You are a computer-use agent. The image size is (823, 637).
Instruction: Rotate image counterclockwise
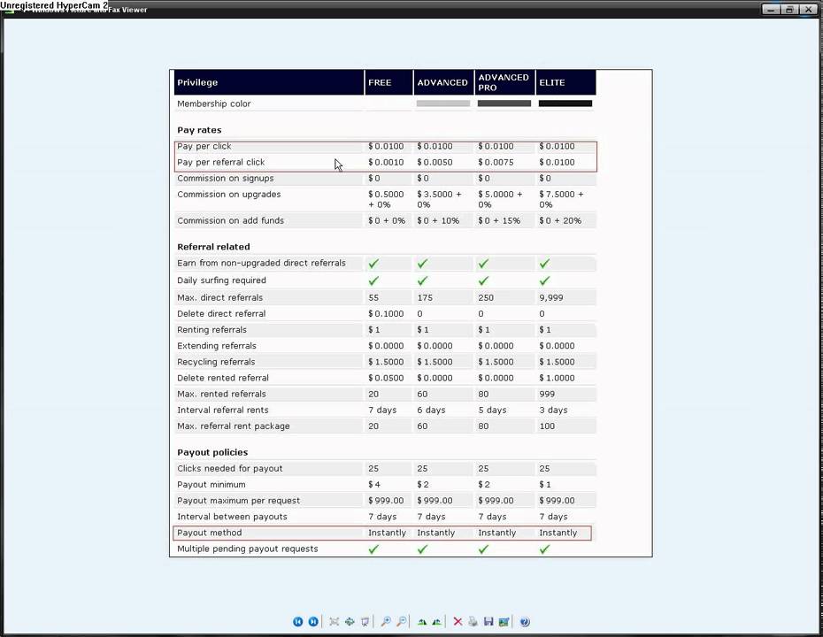pyautogui.click(x=436, y=622)
